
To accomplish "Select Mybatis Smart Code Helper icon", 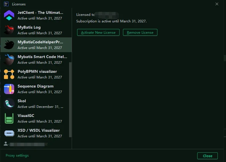I will 9,59.
